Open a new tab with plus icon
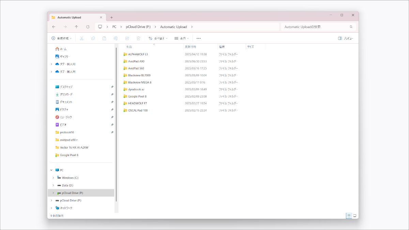Image resolution: width=409 pixels, height=230 pixels. coord(111,17)
